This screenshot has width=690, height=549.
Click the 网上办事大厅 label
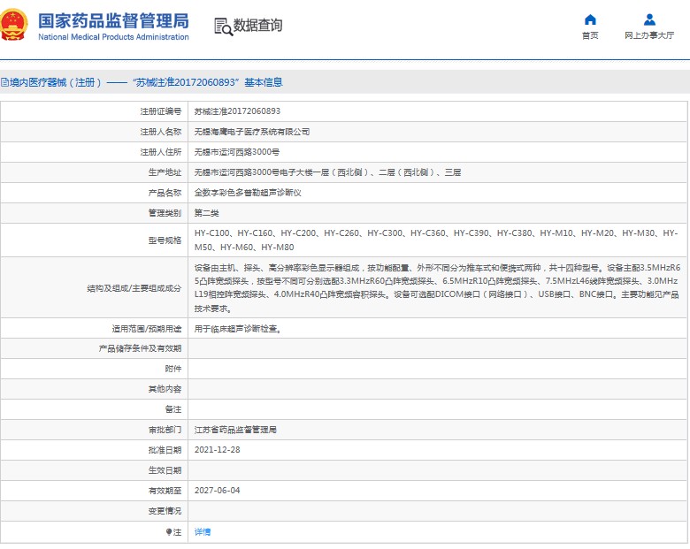[x=649, y=35]
